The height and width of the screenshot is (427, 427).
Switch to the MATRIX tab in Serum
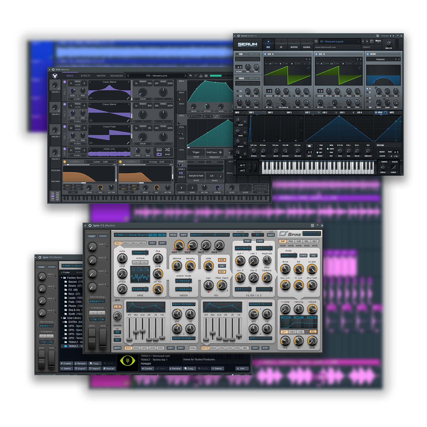pyautogui.click(x=294, y=47)
